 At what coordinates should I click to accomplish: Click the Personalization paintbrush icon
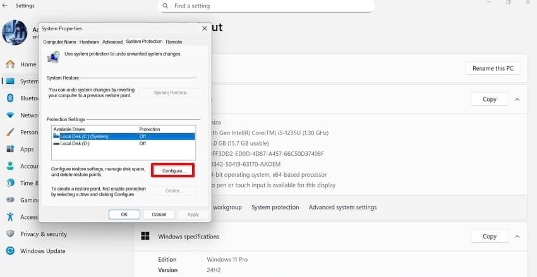(10, 132)
